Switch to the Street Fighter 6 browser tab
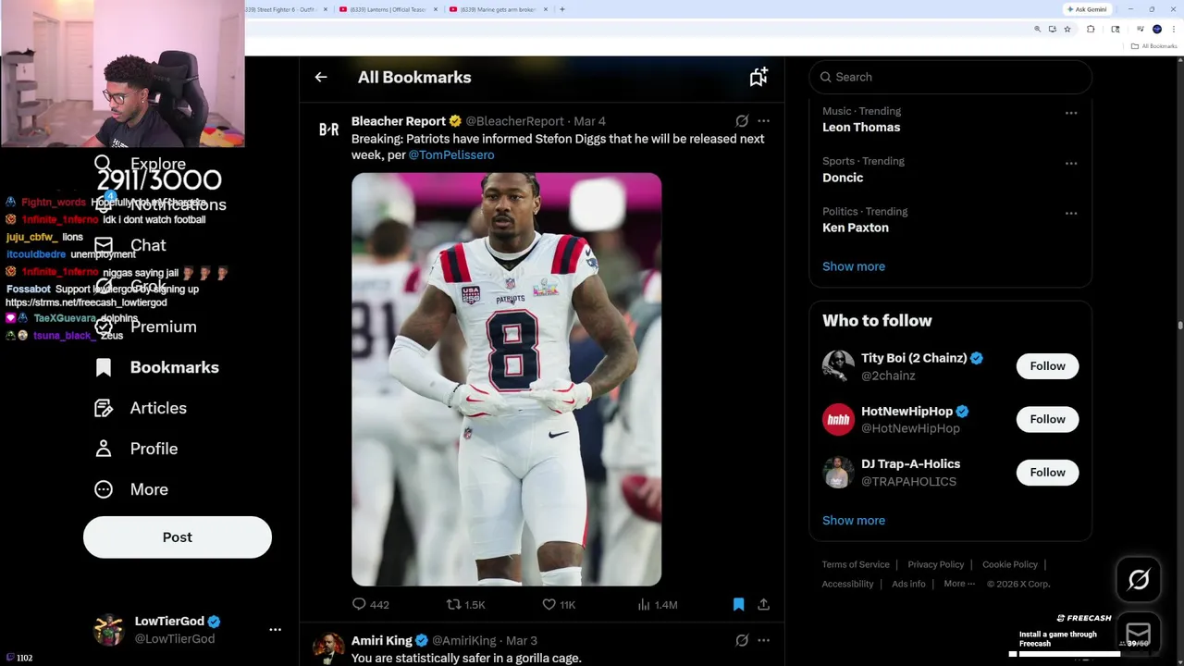 pos(285,9)
